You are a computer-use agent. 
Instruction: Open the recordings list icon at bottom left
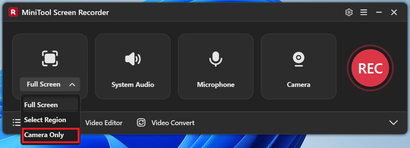(17, 123)
